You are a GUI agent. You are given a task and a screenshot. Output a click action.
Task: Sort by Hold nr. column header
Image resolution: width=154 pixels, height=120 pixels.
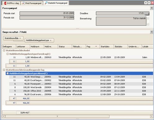tap(51, 46)
